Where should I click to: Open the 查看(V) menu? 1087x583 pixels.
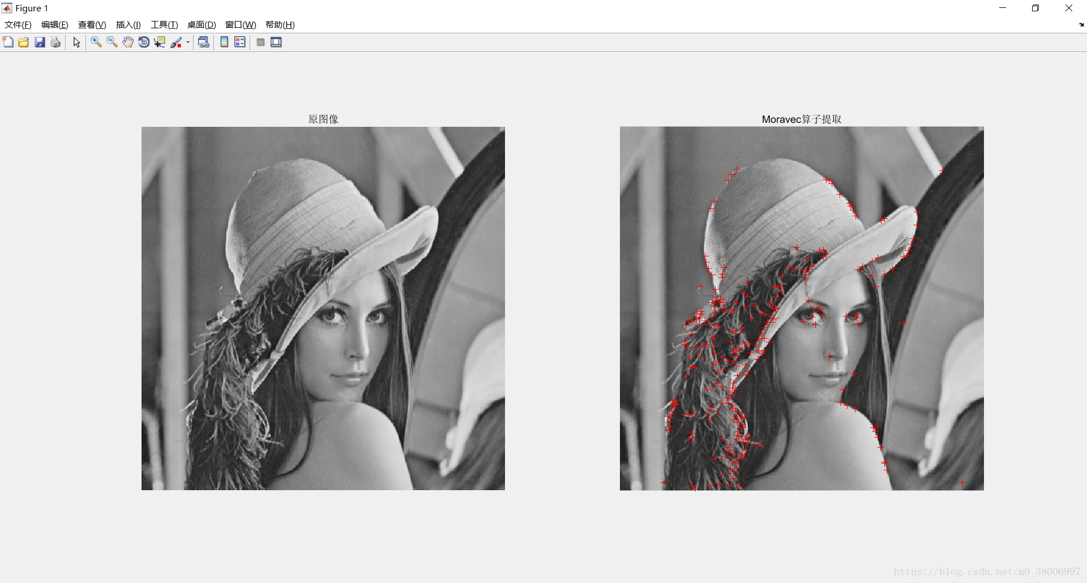[92, 25]
